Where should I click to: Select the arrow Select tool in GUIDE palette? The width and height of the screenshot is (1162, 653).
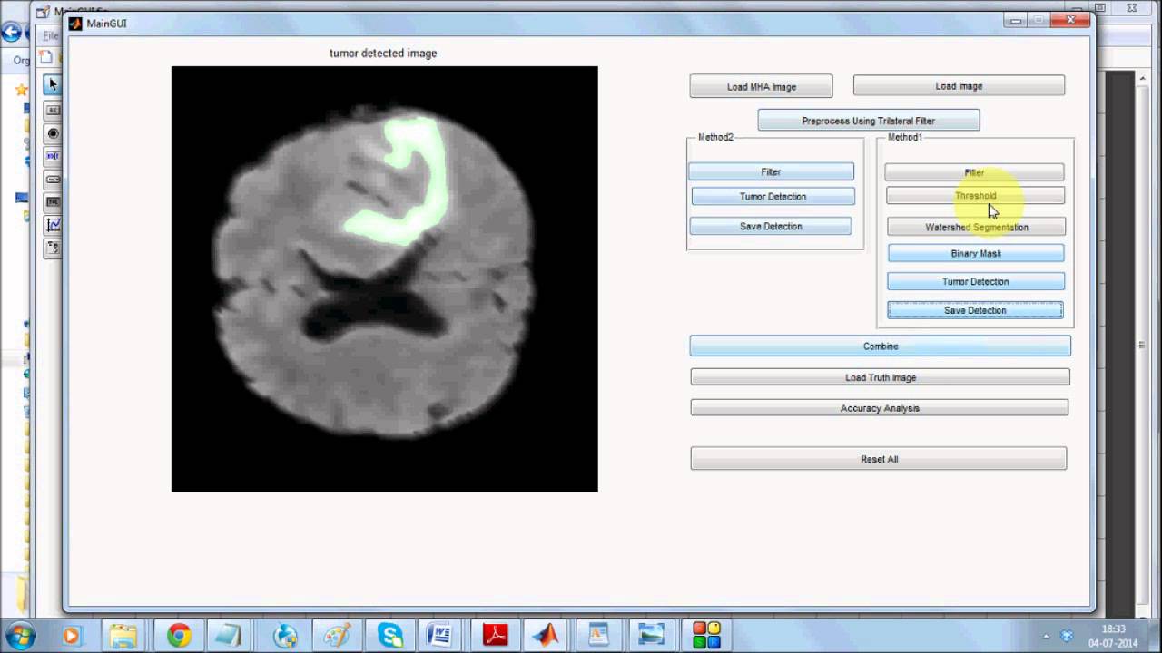[53, 84]
